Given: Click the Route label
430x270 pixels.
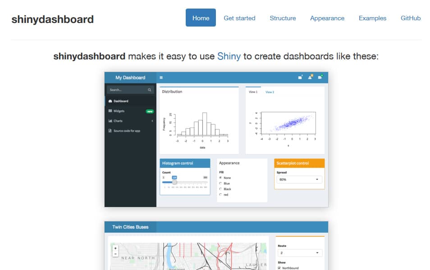Looking at the screenshot, I should coord(282,246).
